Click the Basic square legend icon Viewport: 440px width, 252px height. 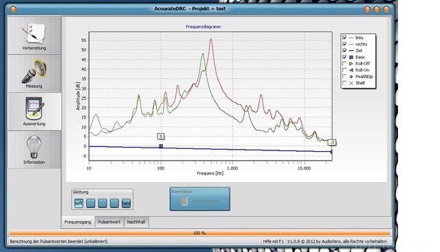(x=351, y=57)
